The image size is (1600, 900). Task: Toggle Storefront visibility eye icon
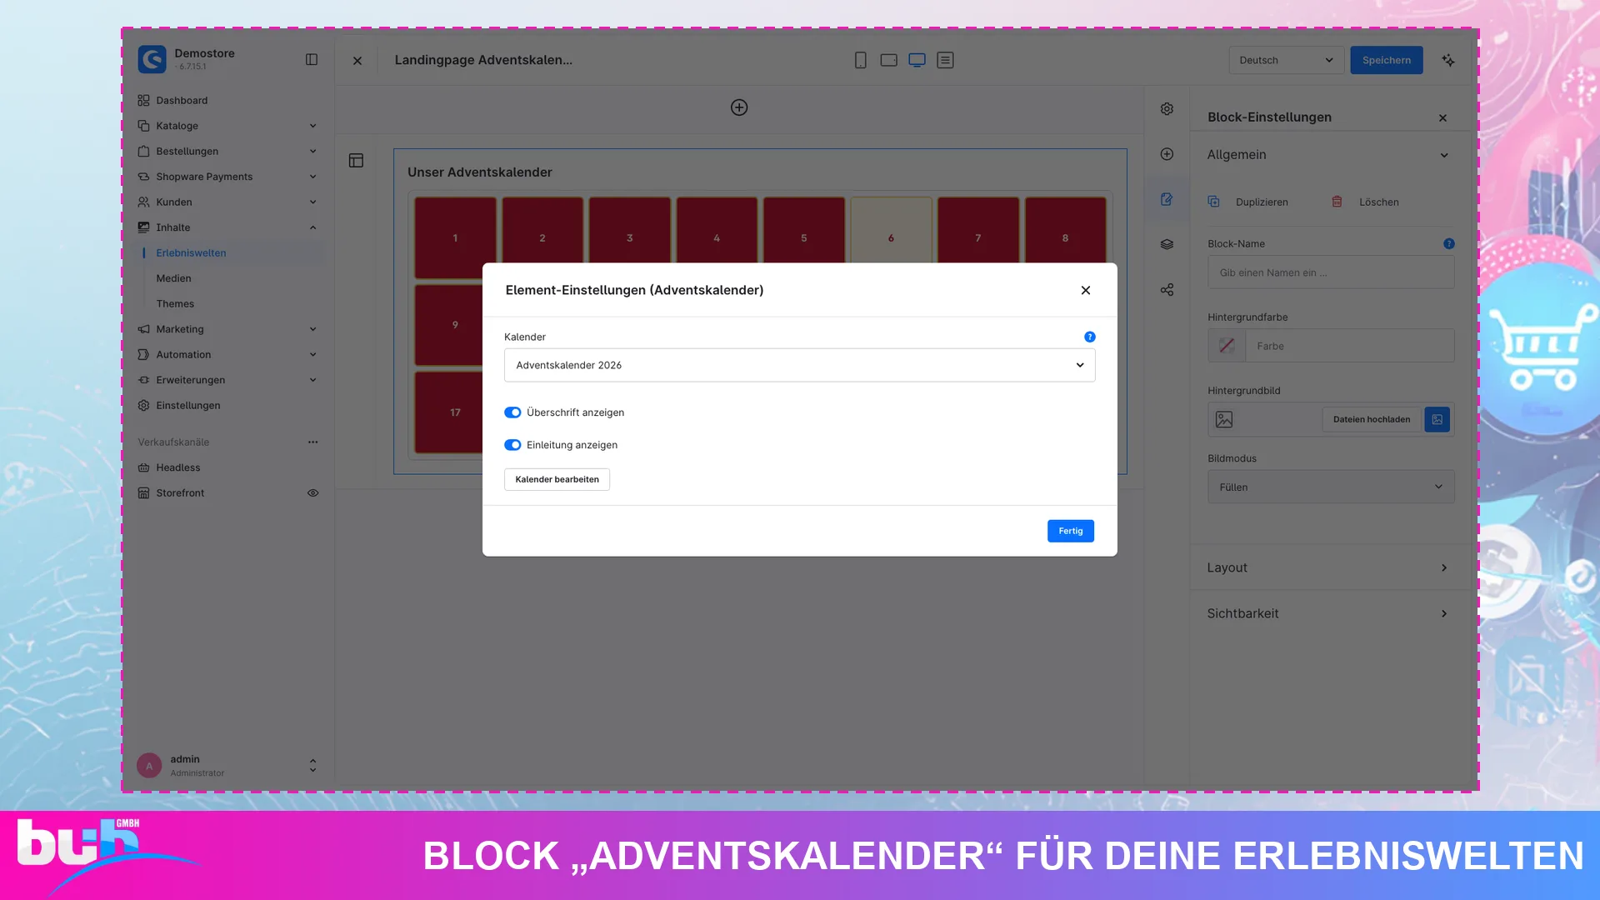point(313,493)
